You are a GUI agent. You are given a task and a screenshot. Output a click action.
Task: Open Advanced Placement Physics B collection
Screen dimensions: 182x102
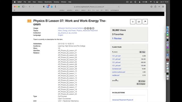point(123,100)
